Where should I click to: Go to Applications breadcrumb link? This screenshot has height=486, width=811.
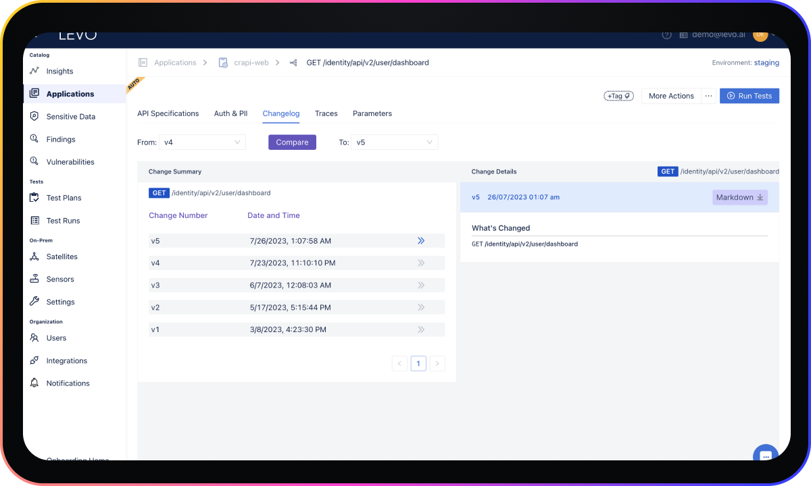click(175, 63)
